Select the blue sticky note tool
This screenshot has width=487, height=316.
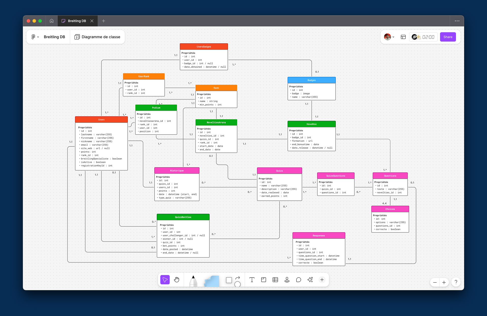(212, 281)
